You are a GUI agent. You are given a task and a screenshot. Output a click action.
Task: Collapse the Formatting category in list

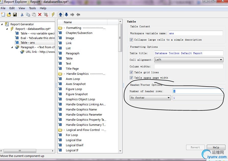(64, 28)
